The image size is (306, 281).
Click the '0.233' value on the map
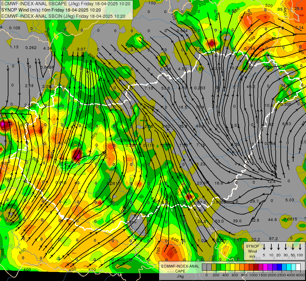tap(200, 88)
